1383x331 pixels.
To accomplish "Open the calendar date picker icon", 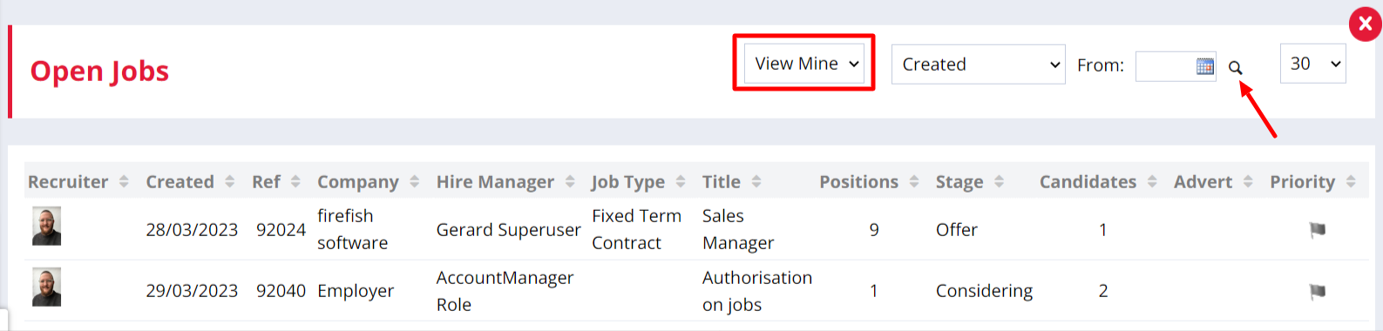I will coord(1205,65).
